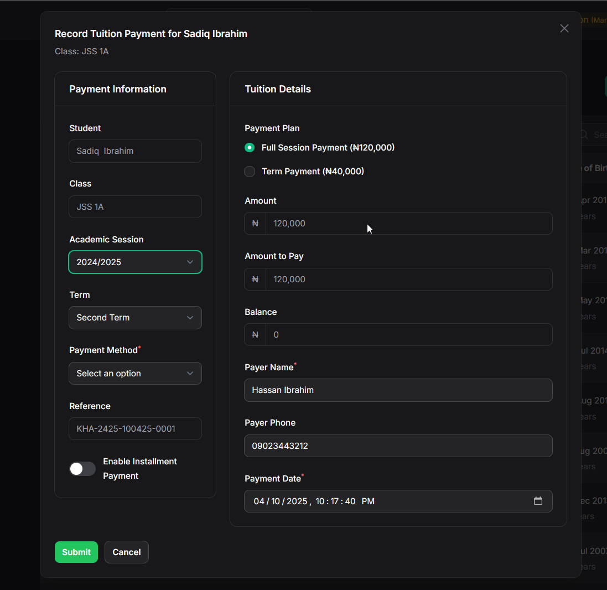The width and height of the screenshot is (607, 590).
Task: Open the Payment Method dropdown
Action: tap(135, 374)
